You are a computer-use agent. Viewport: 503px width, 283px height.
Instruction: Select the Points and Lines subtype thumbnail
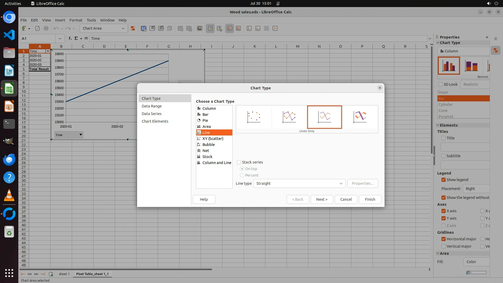point(289,117)
